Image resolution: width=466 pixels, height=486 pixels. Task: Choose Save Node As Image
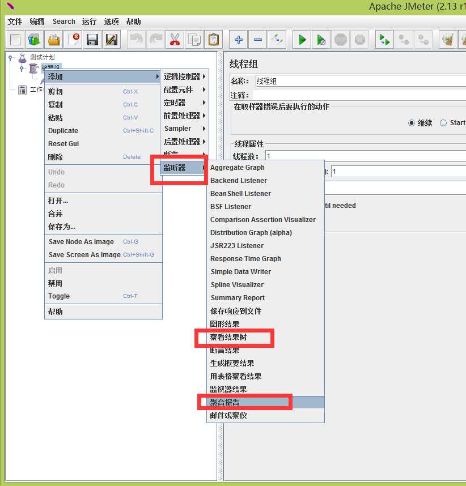tap(103, 242)
